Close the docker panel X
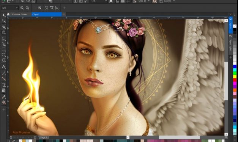 [230, 14]
